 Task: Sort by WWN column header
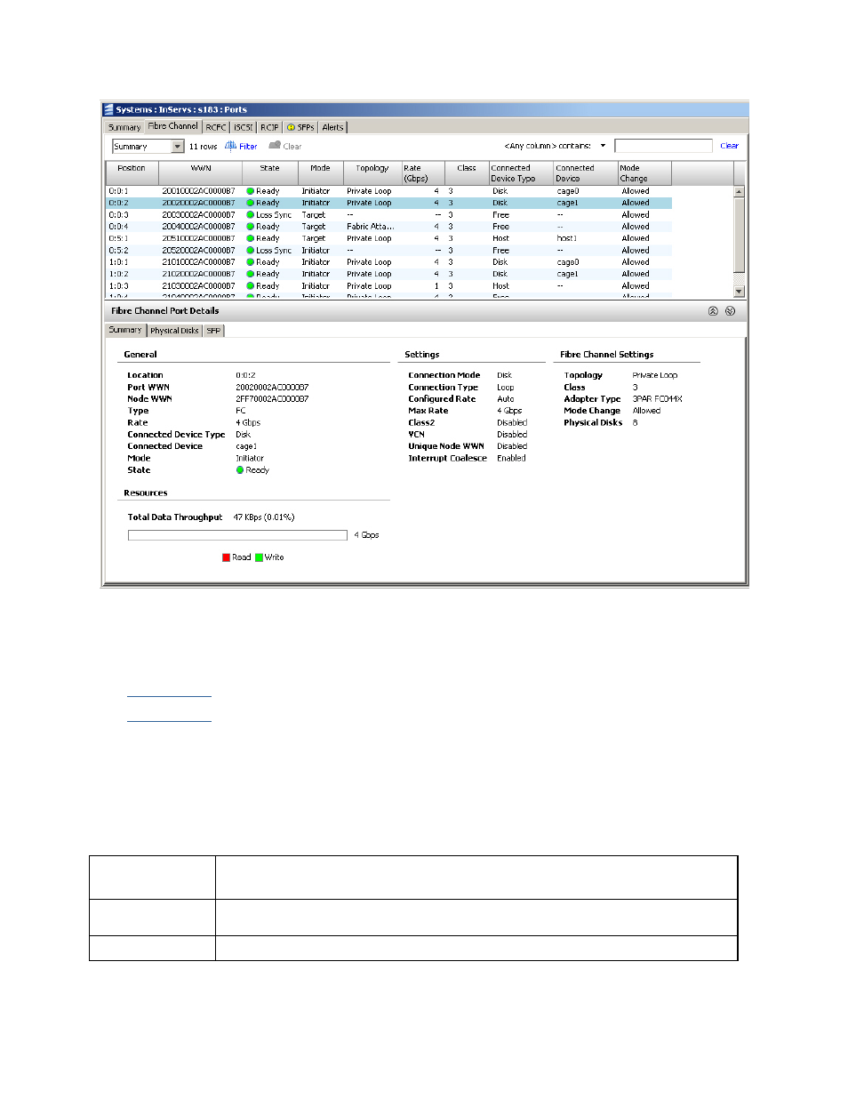click(201, 172)
